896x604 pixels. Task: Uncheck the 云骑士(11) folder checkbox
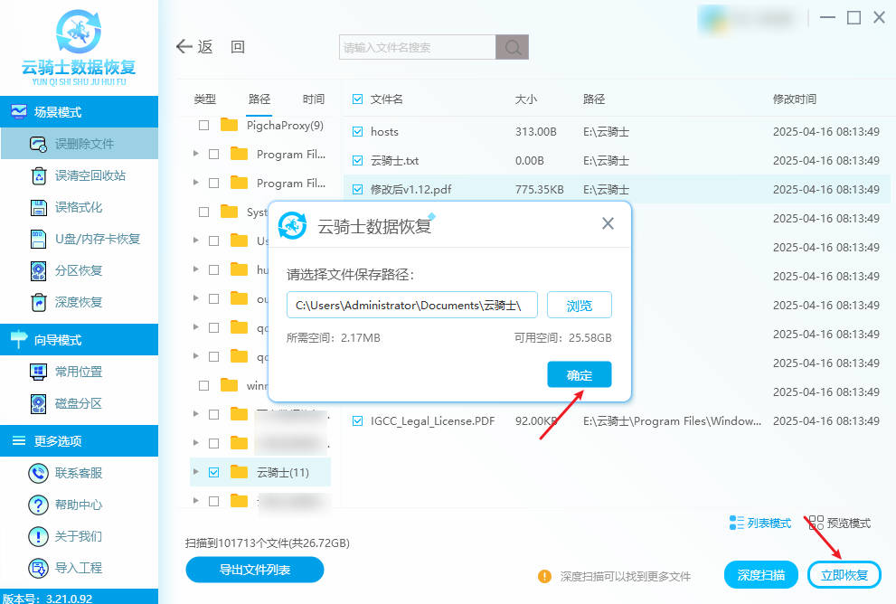[213, 472]
